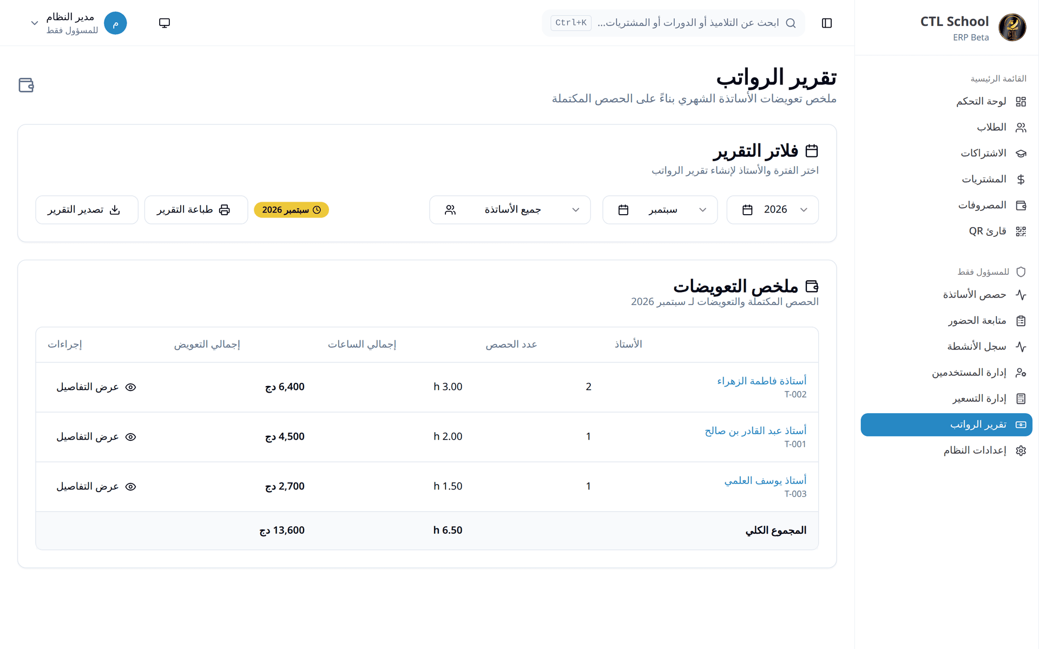Viewport: 1039px width, 649px height.
Task: Go to الاشتراكات subscriptions page
Action: tap(946, 154)
